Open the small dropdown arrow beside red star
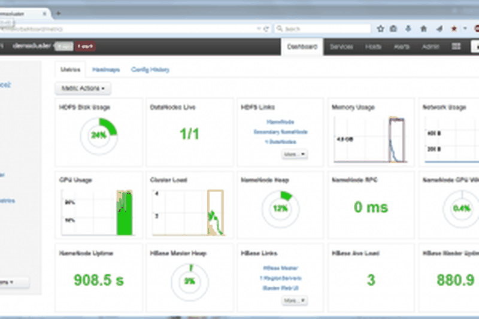 pos(465,28)
